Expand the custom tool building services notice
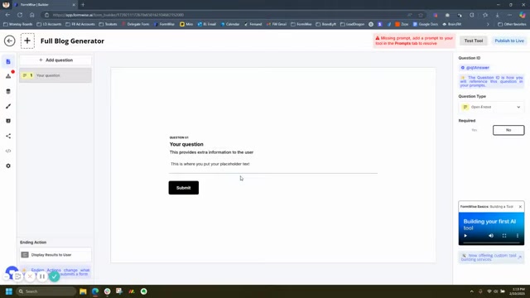The width and height of the screenshot is (530, 298). coord(520,257)
